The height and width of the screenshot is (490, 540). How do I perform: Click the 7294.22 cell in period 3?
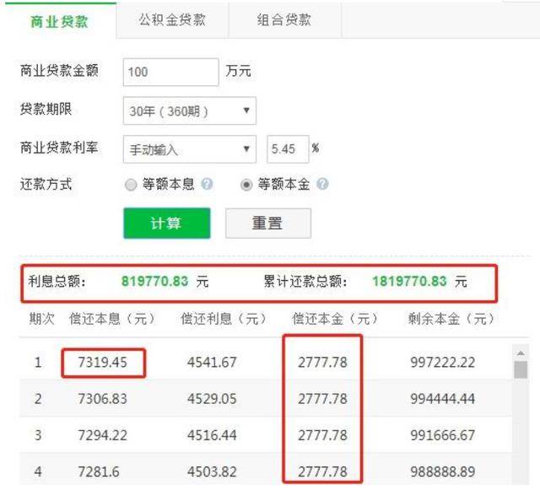pos(103,435)
